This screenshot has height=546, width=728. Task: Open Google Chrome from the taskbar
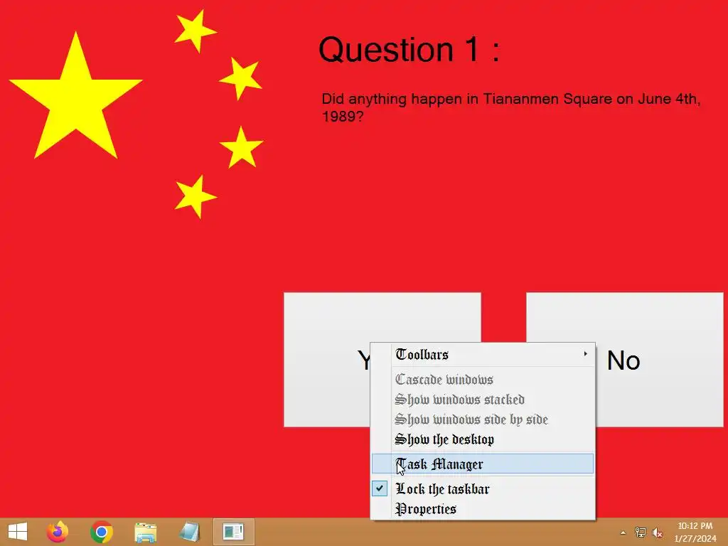point(101,532)
